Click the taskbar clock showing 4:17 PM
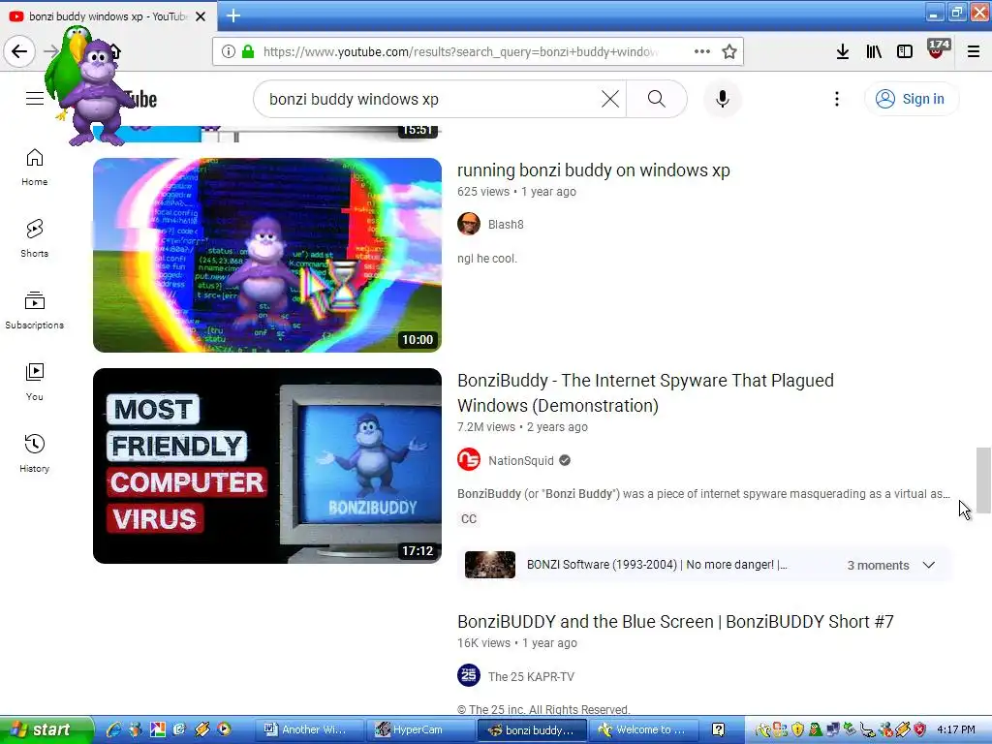Viewport: 992px width, 744px height. 955,730
